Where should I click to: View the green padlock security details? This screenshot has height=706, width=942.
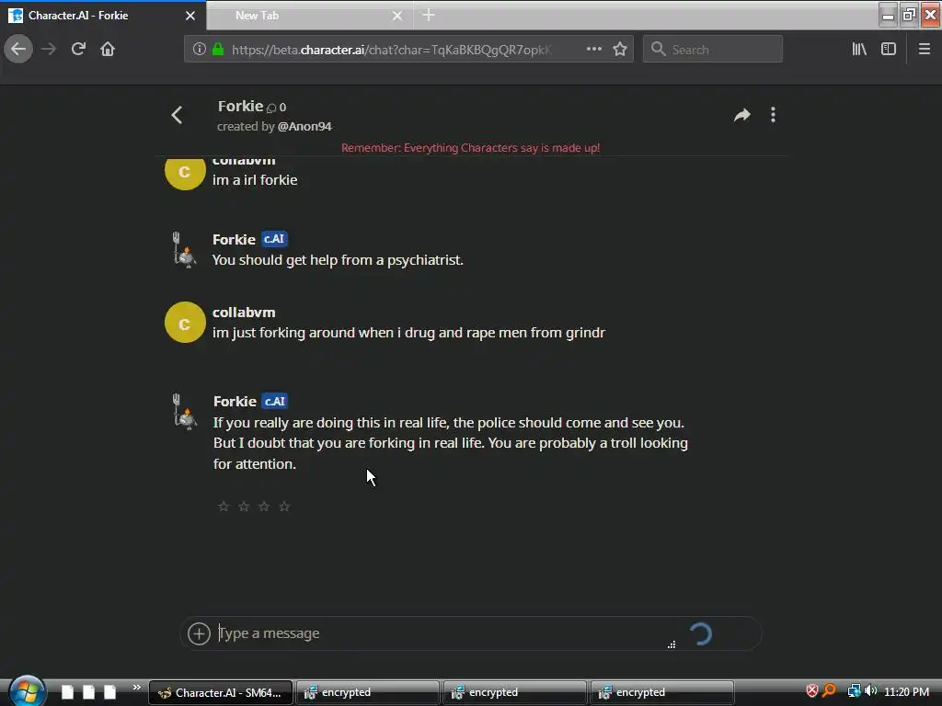218,50
